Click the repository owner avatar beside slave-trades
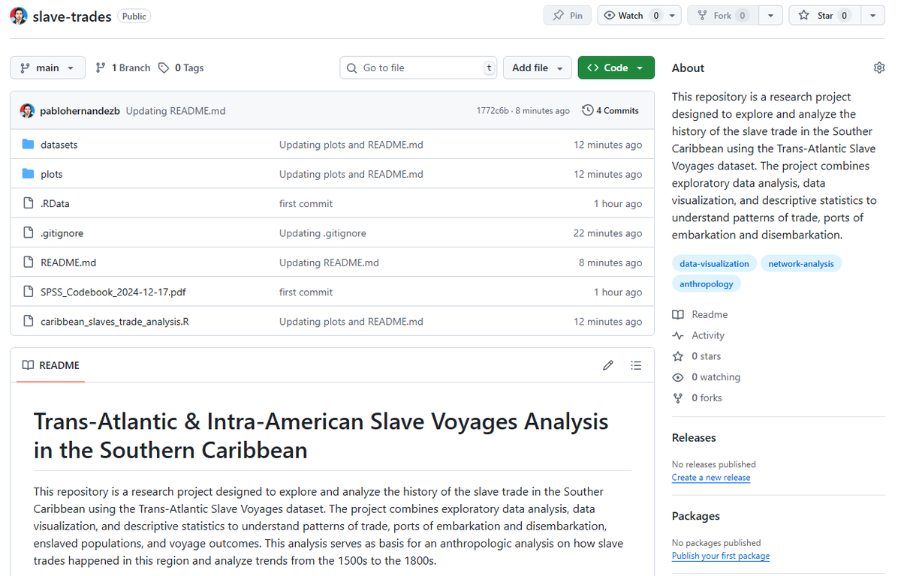 click(x=20, y=16)
